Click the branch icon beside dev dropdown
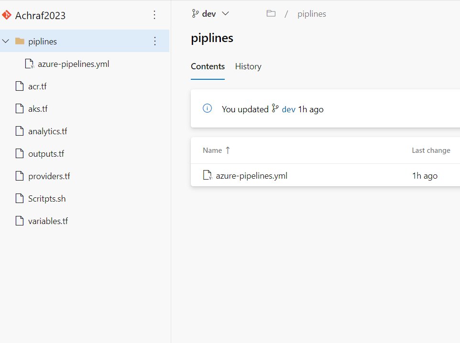This screenshot has height=343, width=460. click(195, 13)
